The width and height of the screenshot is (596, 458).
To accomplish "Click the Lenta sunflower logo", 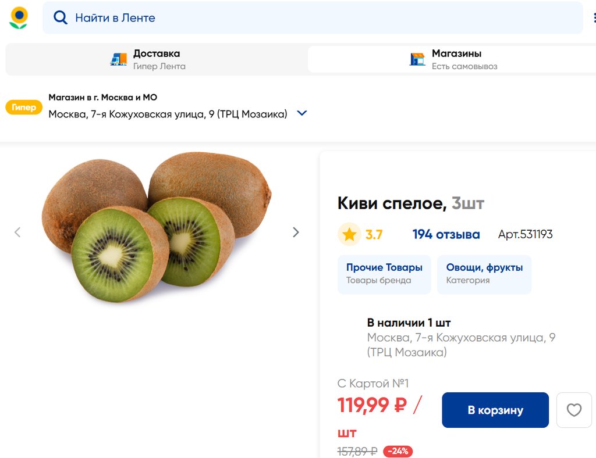I will pos(19,18).
